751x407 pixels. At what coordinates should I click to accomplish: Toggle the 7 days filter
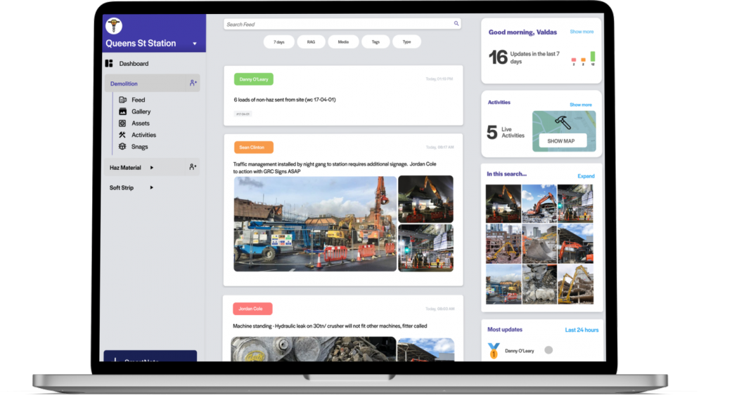coord(279,42)
